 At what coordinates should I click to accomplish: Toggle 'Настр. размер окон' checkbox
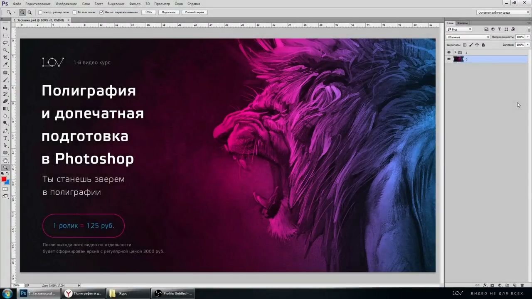pos(40,12)
